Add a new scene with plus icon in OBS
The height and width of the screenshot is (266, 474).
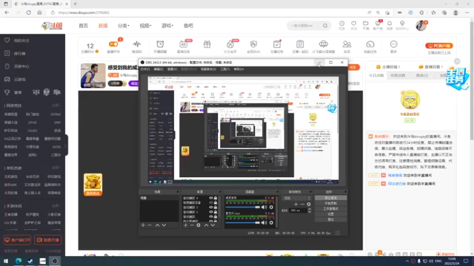[143, 225]
